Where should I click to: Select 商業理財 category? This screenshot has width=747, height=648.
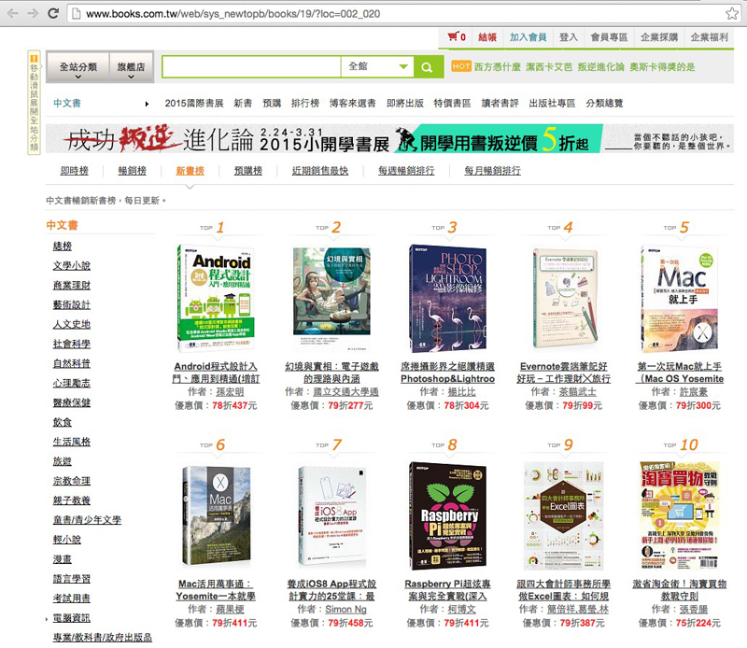click(72, 286)
